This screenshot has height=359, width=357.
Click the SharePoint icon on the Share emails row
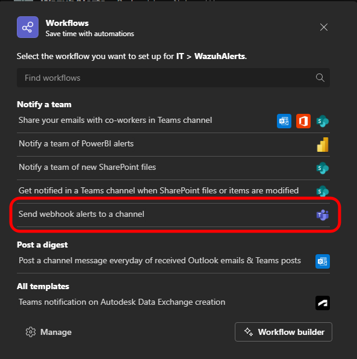click(323, 121)
